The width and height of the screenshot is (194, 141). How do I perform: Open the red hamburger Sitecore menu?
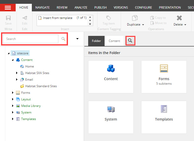8,8
